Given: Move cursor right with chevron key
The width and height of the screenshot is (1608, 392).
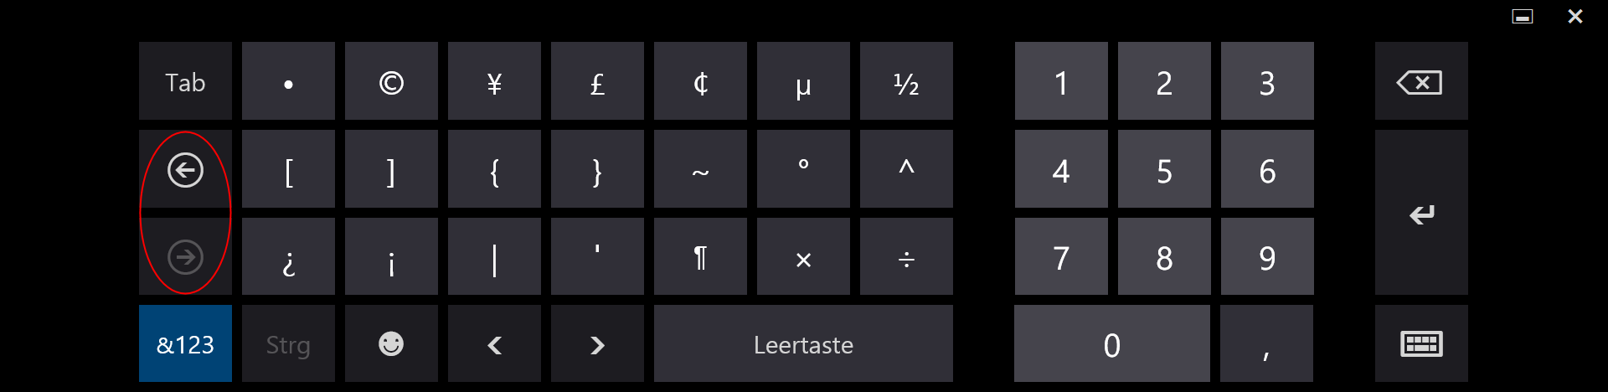Looking at the screenshot, I should [597, 343].
